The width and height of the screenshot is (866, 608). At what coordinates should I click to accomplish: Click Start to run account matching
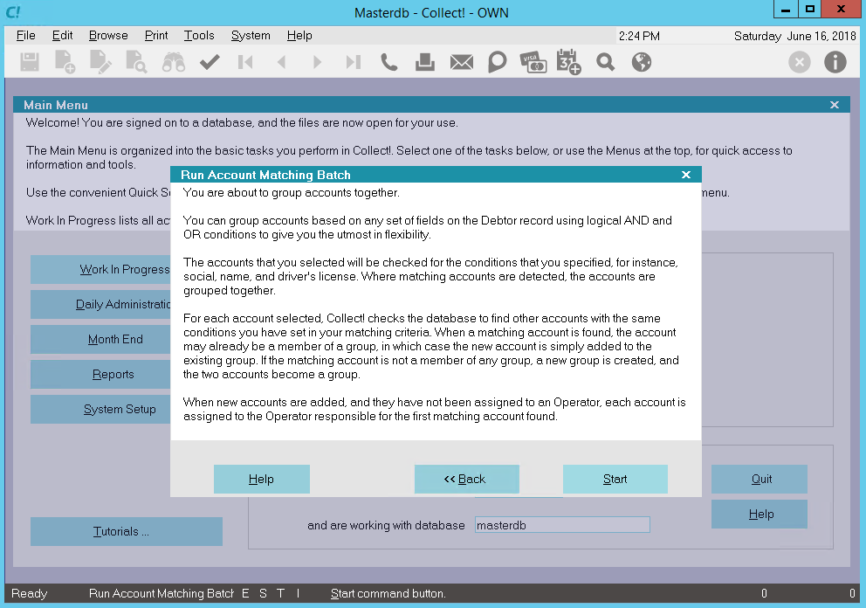pos(615,480)
